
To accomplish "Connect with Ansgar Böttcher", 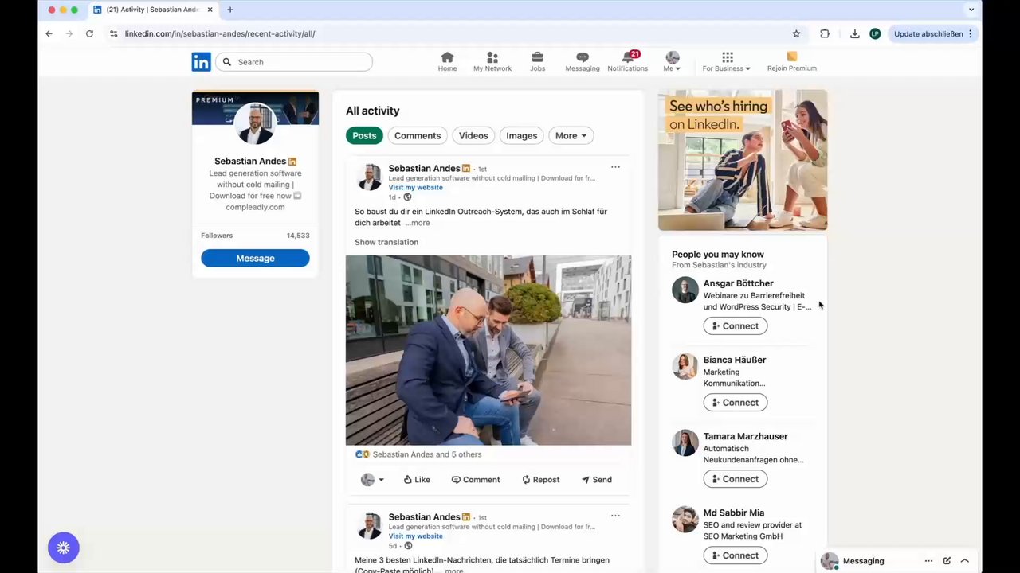I will tap(736, 325).
